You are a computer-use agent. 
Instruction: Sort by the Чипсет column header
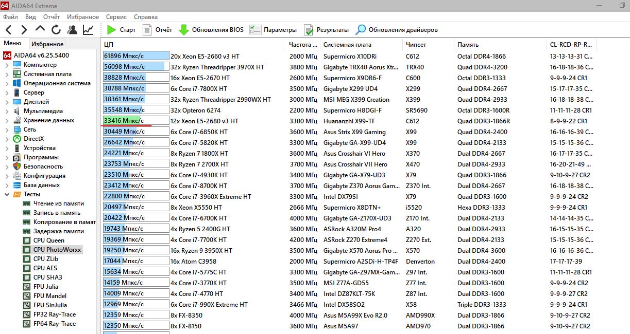click(429, 45)
